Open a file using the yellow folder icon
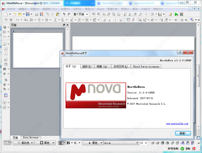 coord(20,14)
